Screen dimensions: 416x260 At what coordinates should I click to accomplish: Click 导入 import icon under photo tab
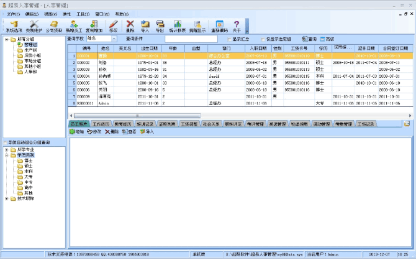point(147,132)
